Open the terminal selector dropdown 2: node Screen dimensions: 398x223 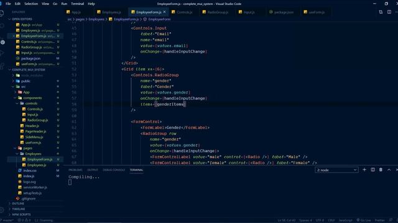point(336,170)
